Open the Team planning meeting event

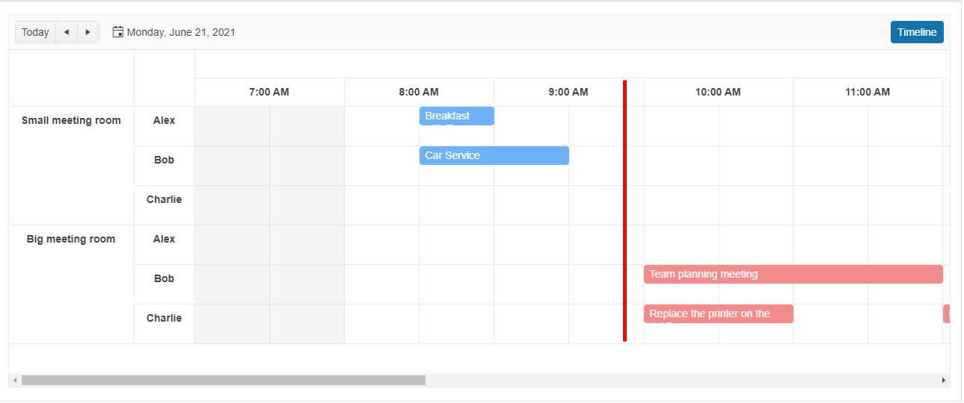point(793,274)
